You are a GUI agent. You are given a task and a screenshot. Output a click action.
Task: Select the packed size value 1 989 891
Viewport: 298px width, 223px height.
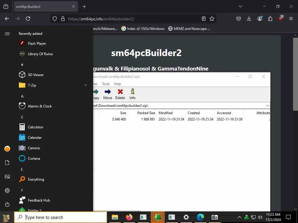(148, 119)
